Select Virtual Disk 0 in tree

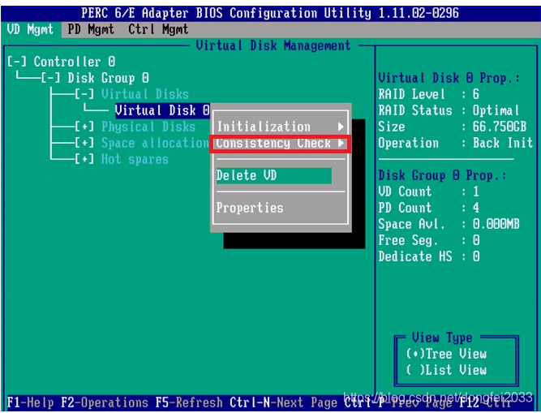[162, 110]
